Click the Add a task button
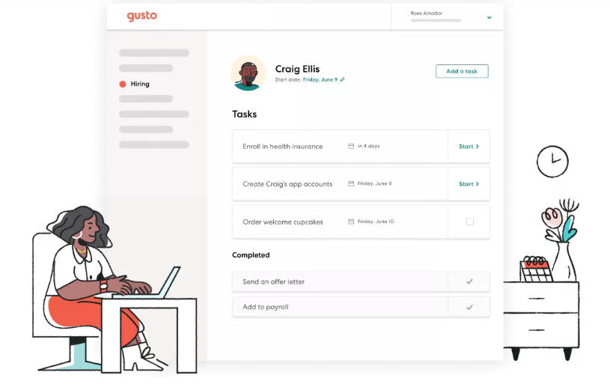This screenshot has width=610, height=384. click(x=462, y=71)
